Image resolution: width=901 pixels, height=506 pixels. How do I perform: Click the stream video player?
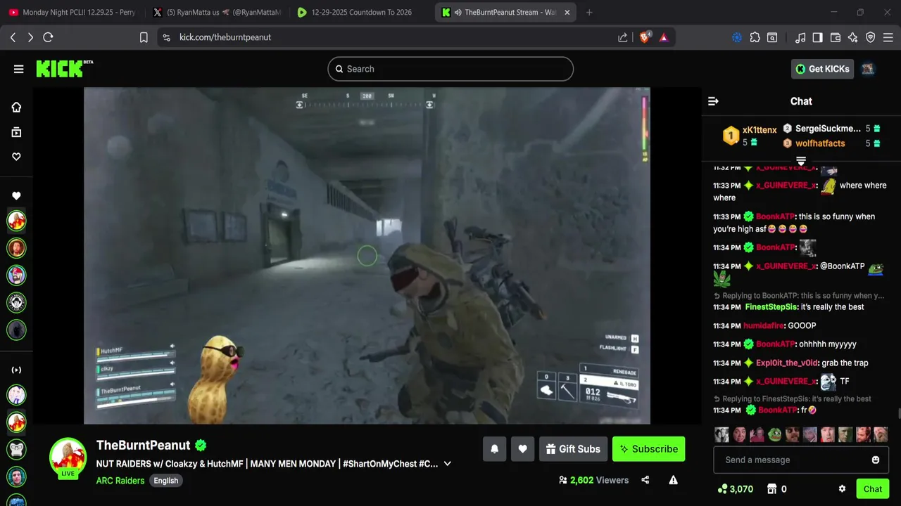[x=367, y=256]
